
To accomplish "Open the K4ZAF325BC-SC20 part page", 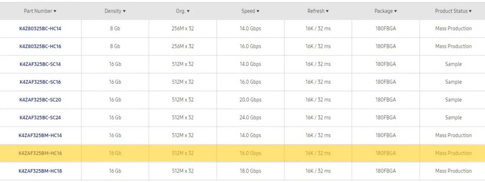I will pos(40,100).
